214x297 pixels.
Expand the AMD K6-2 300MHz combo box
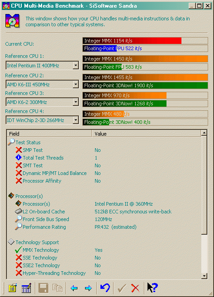76,102
